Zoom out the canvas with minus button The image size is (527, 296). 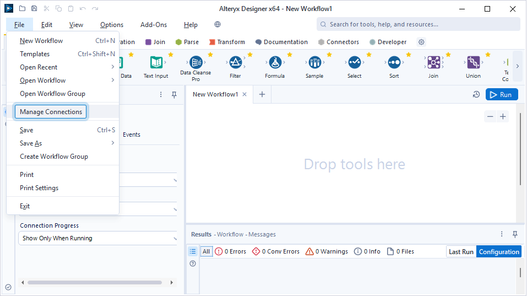(490, 117)
